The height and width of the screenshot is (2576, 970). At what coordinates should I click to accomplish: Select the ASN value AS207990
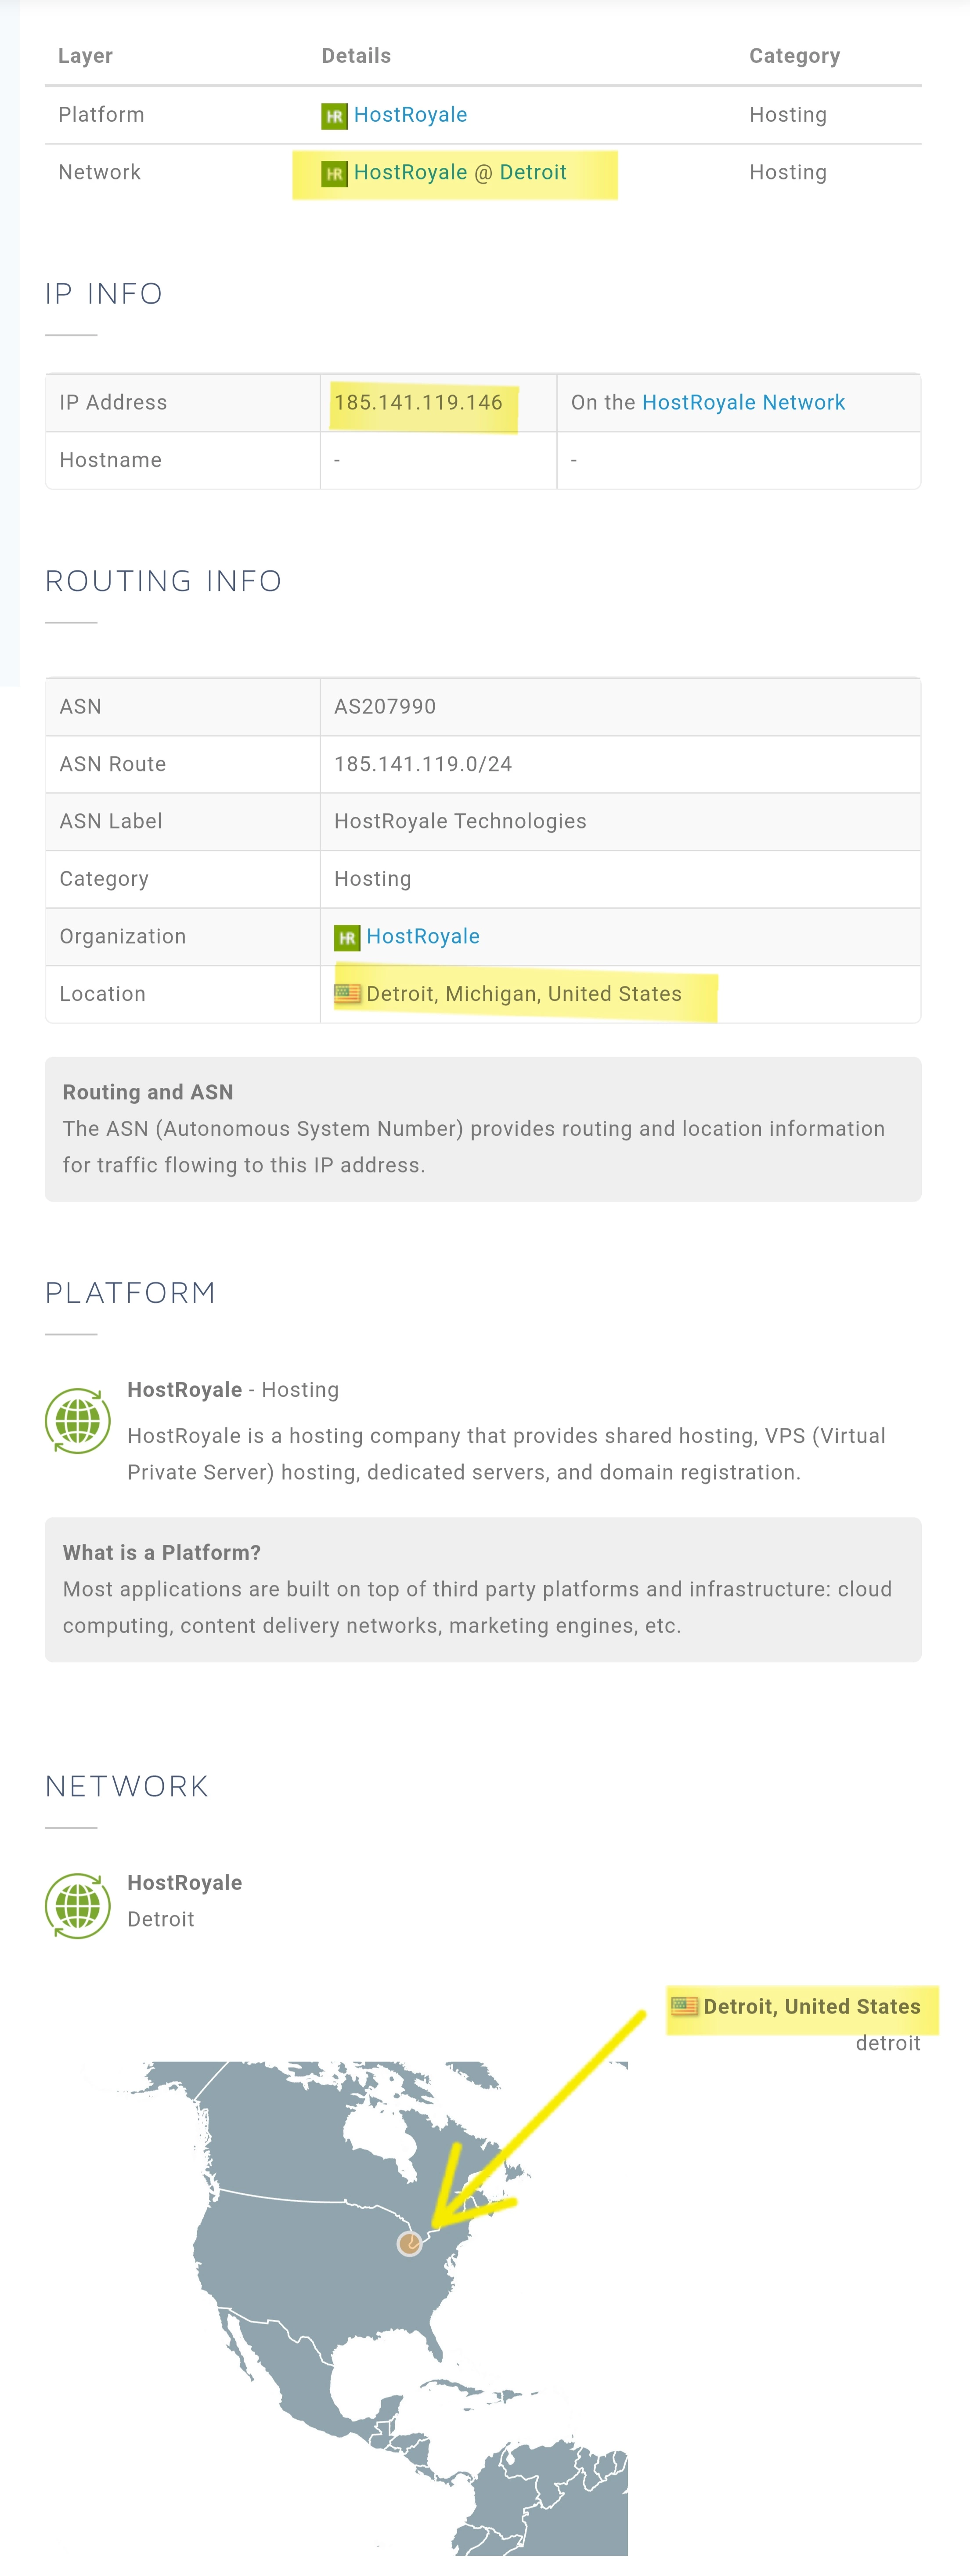click(x=385, y=706)
